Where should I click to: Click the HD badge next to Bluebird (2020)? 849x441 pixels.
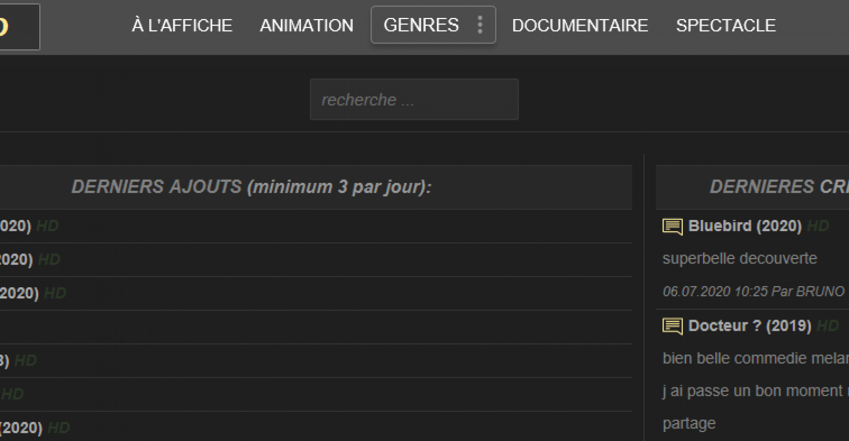click(x=818, y=226)
